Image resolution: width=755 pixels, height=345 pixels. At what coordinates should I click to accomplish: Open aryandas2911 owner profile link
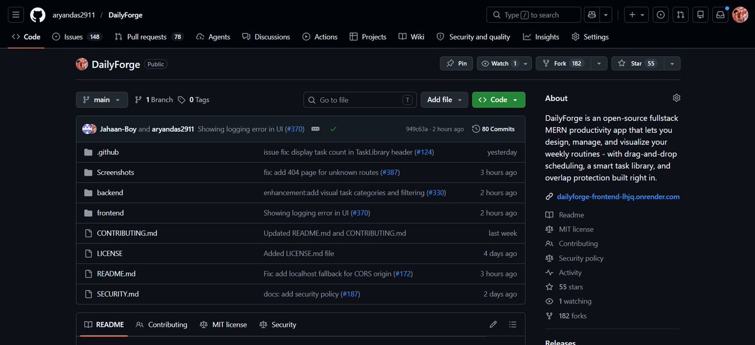tap(74, 15)
